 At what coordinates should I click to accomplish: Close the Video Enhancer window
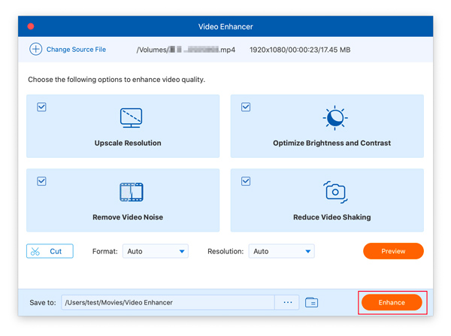coord(31,26)
